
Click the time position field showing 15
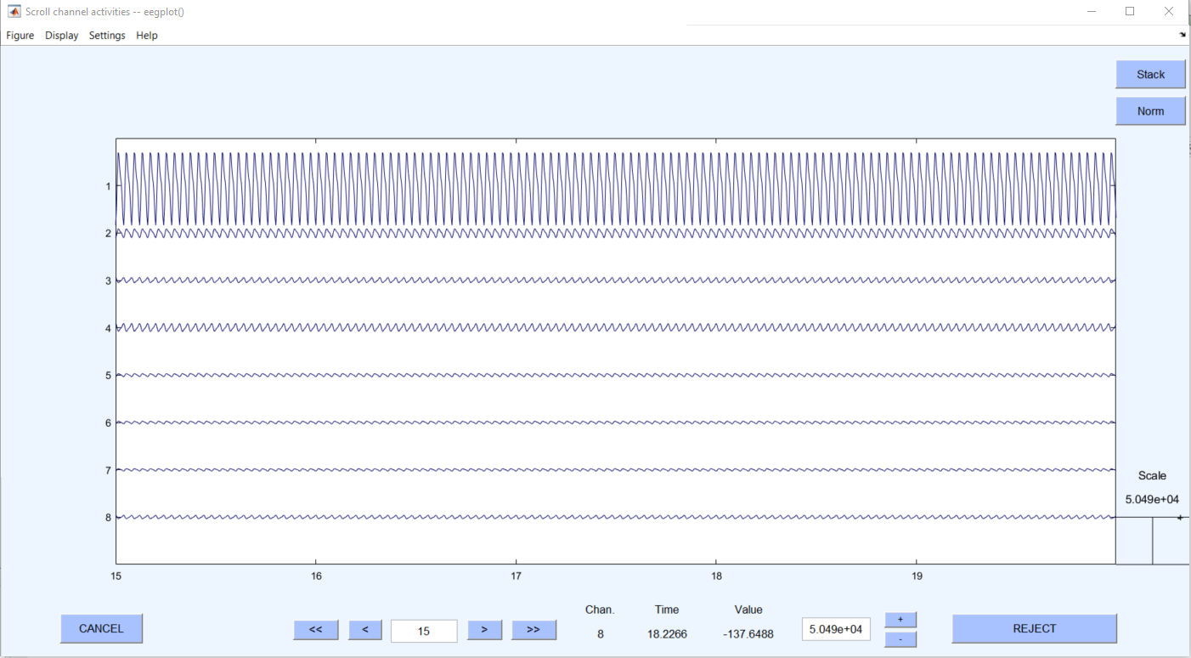pos(424,631)
